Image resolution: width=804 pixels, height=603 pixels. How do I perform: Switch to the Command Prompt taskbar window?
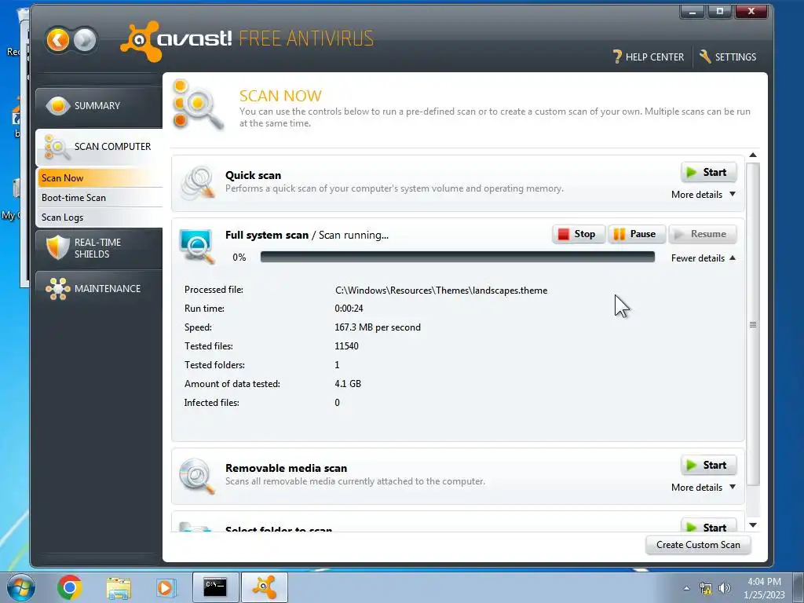pyautogui.click(x=215, y=587)
